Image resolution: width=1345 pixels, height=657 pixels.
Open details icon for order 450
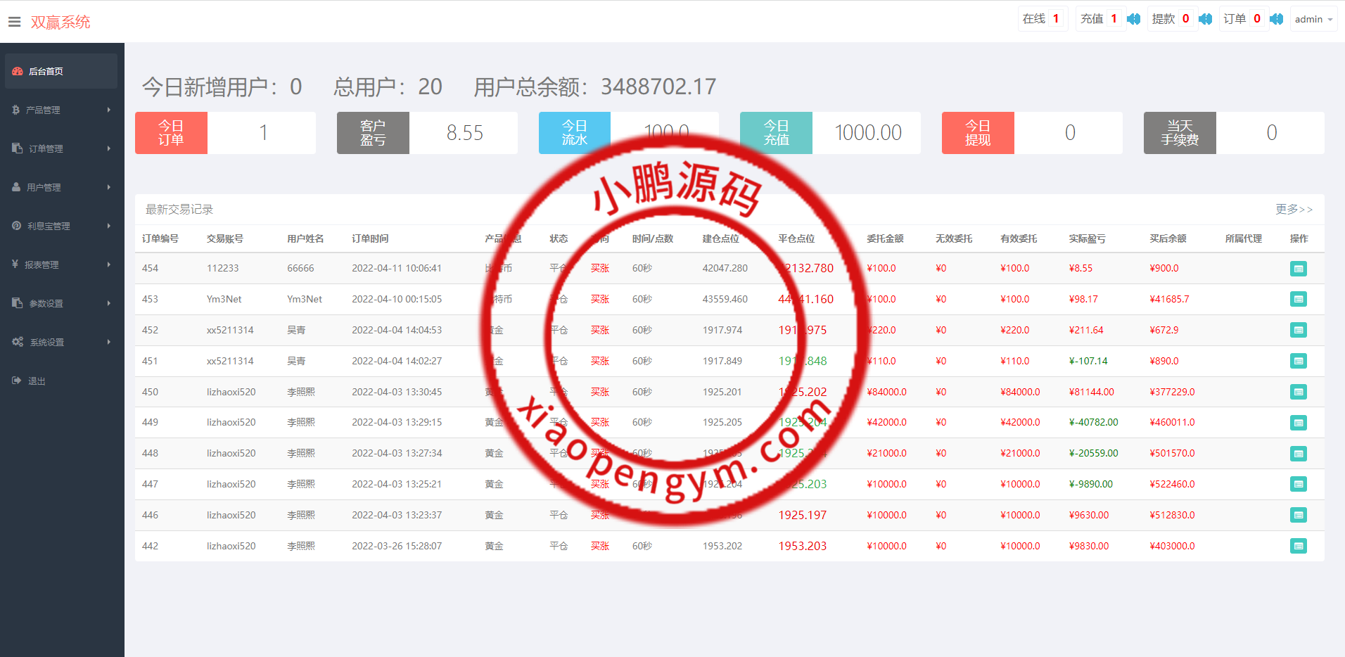(x=1298, y=392)
